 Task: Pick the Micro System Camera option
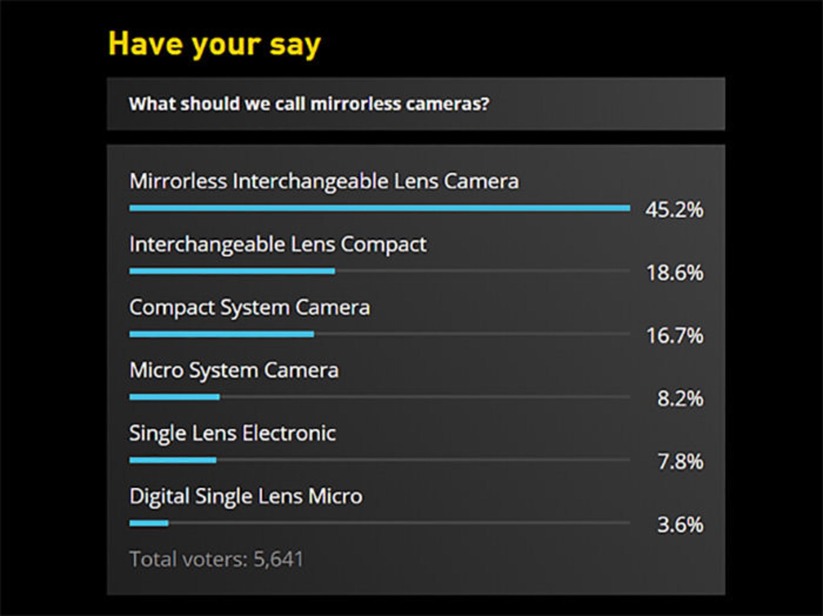pyautogui.click(x=234, y=370)
